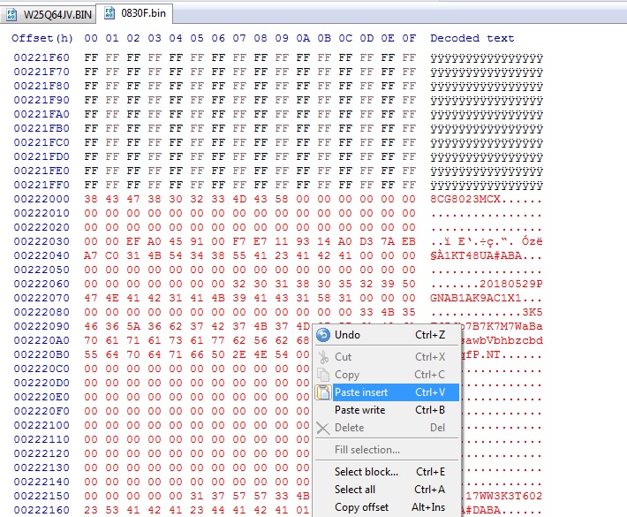
Task: Click the Decoded text column header
Action: tap(472, 38)
